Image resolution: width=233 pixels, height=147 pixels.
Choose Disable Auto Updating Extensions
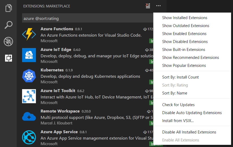(192, 113)
